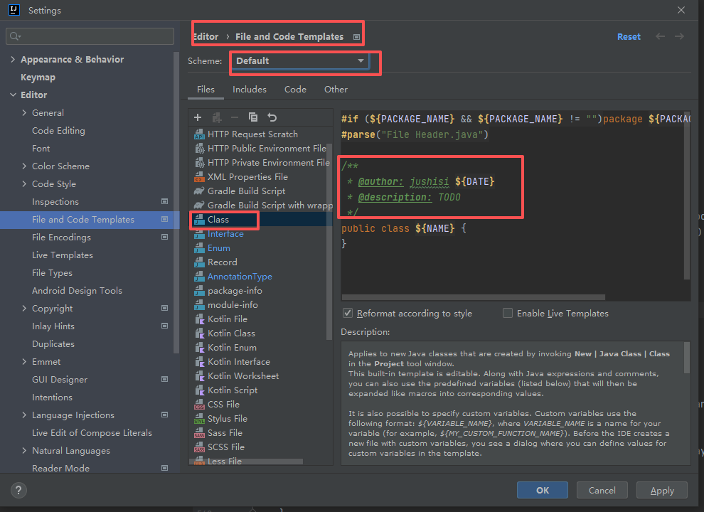Click the help question mark button

[18, 490]
